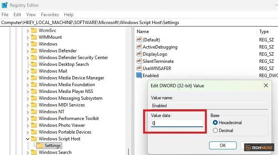
Task: Select the UseWINSAFER value name
Action: (157, 68)
